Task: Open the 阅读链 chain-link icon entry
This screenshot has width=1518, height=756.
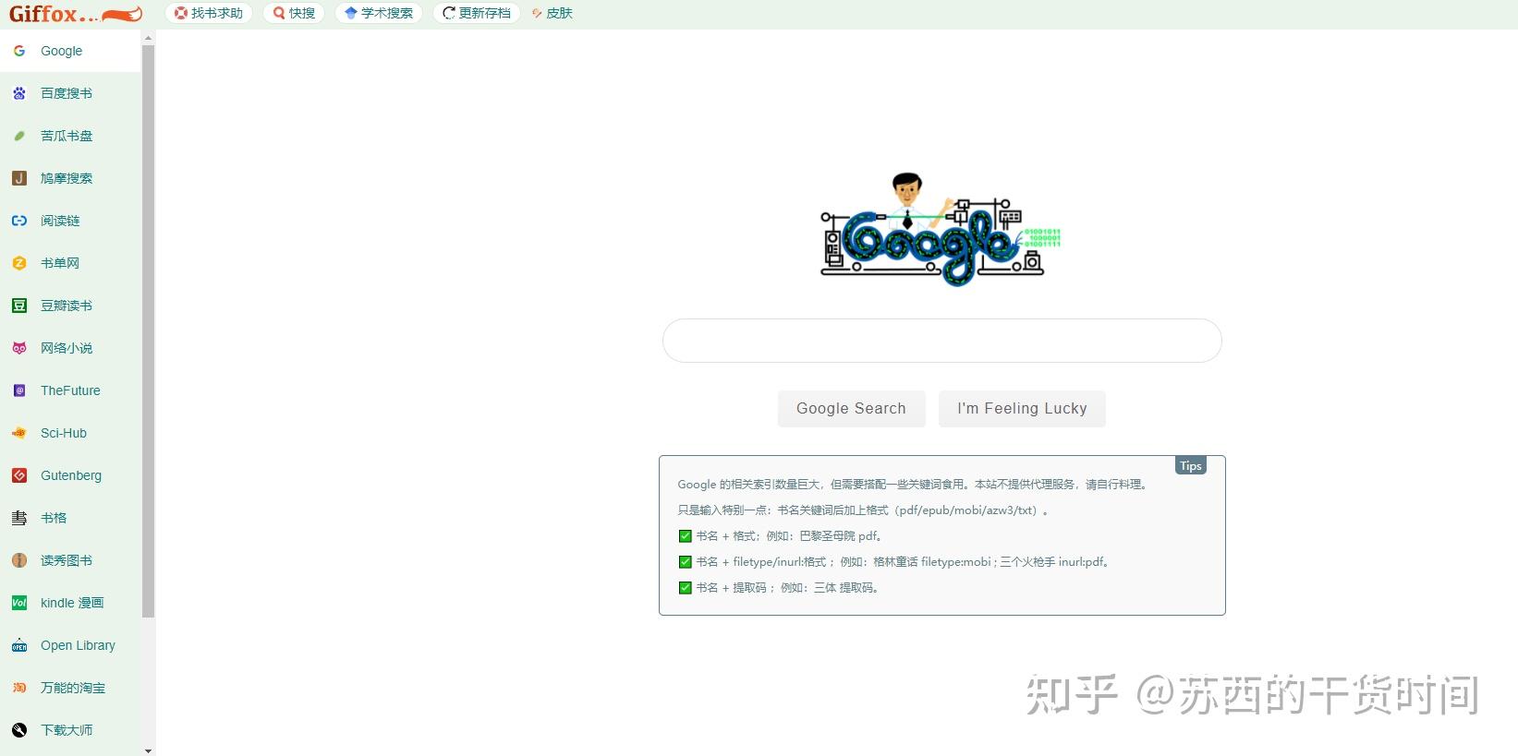Action: 70,221
